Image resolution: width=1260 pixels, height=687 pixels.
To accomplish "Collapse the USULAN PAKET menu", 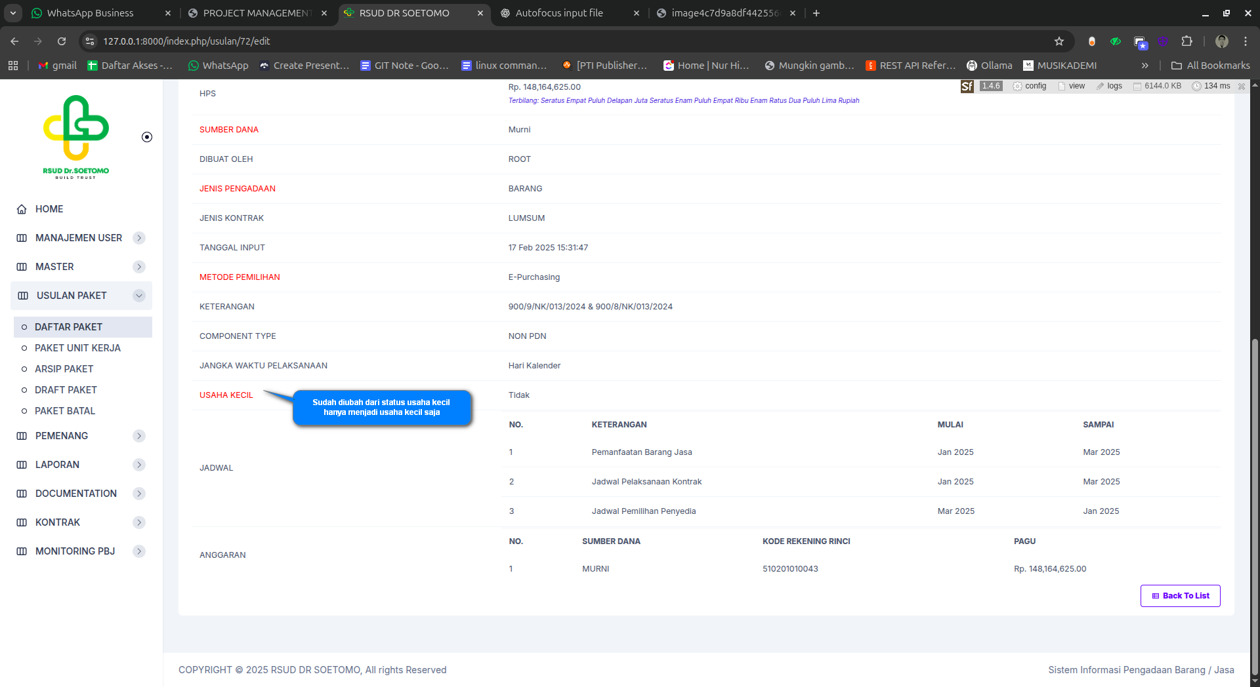I will pyautogui.click(x=138, y=296).
